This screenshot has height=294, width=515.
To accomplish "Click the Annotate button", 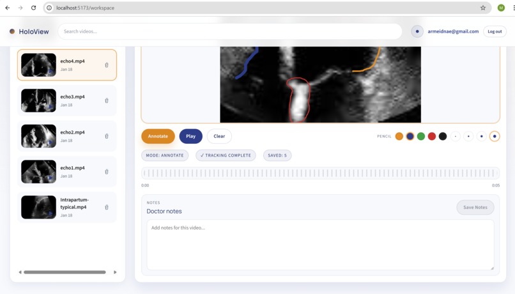I will (x=158, y=136).
